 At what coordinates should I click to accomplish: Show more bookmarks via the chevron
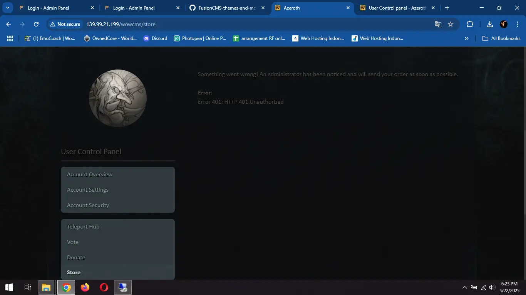point(467,38)
